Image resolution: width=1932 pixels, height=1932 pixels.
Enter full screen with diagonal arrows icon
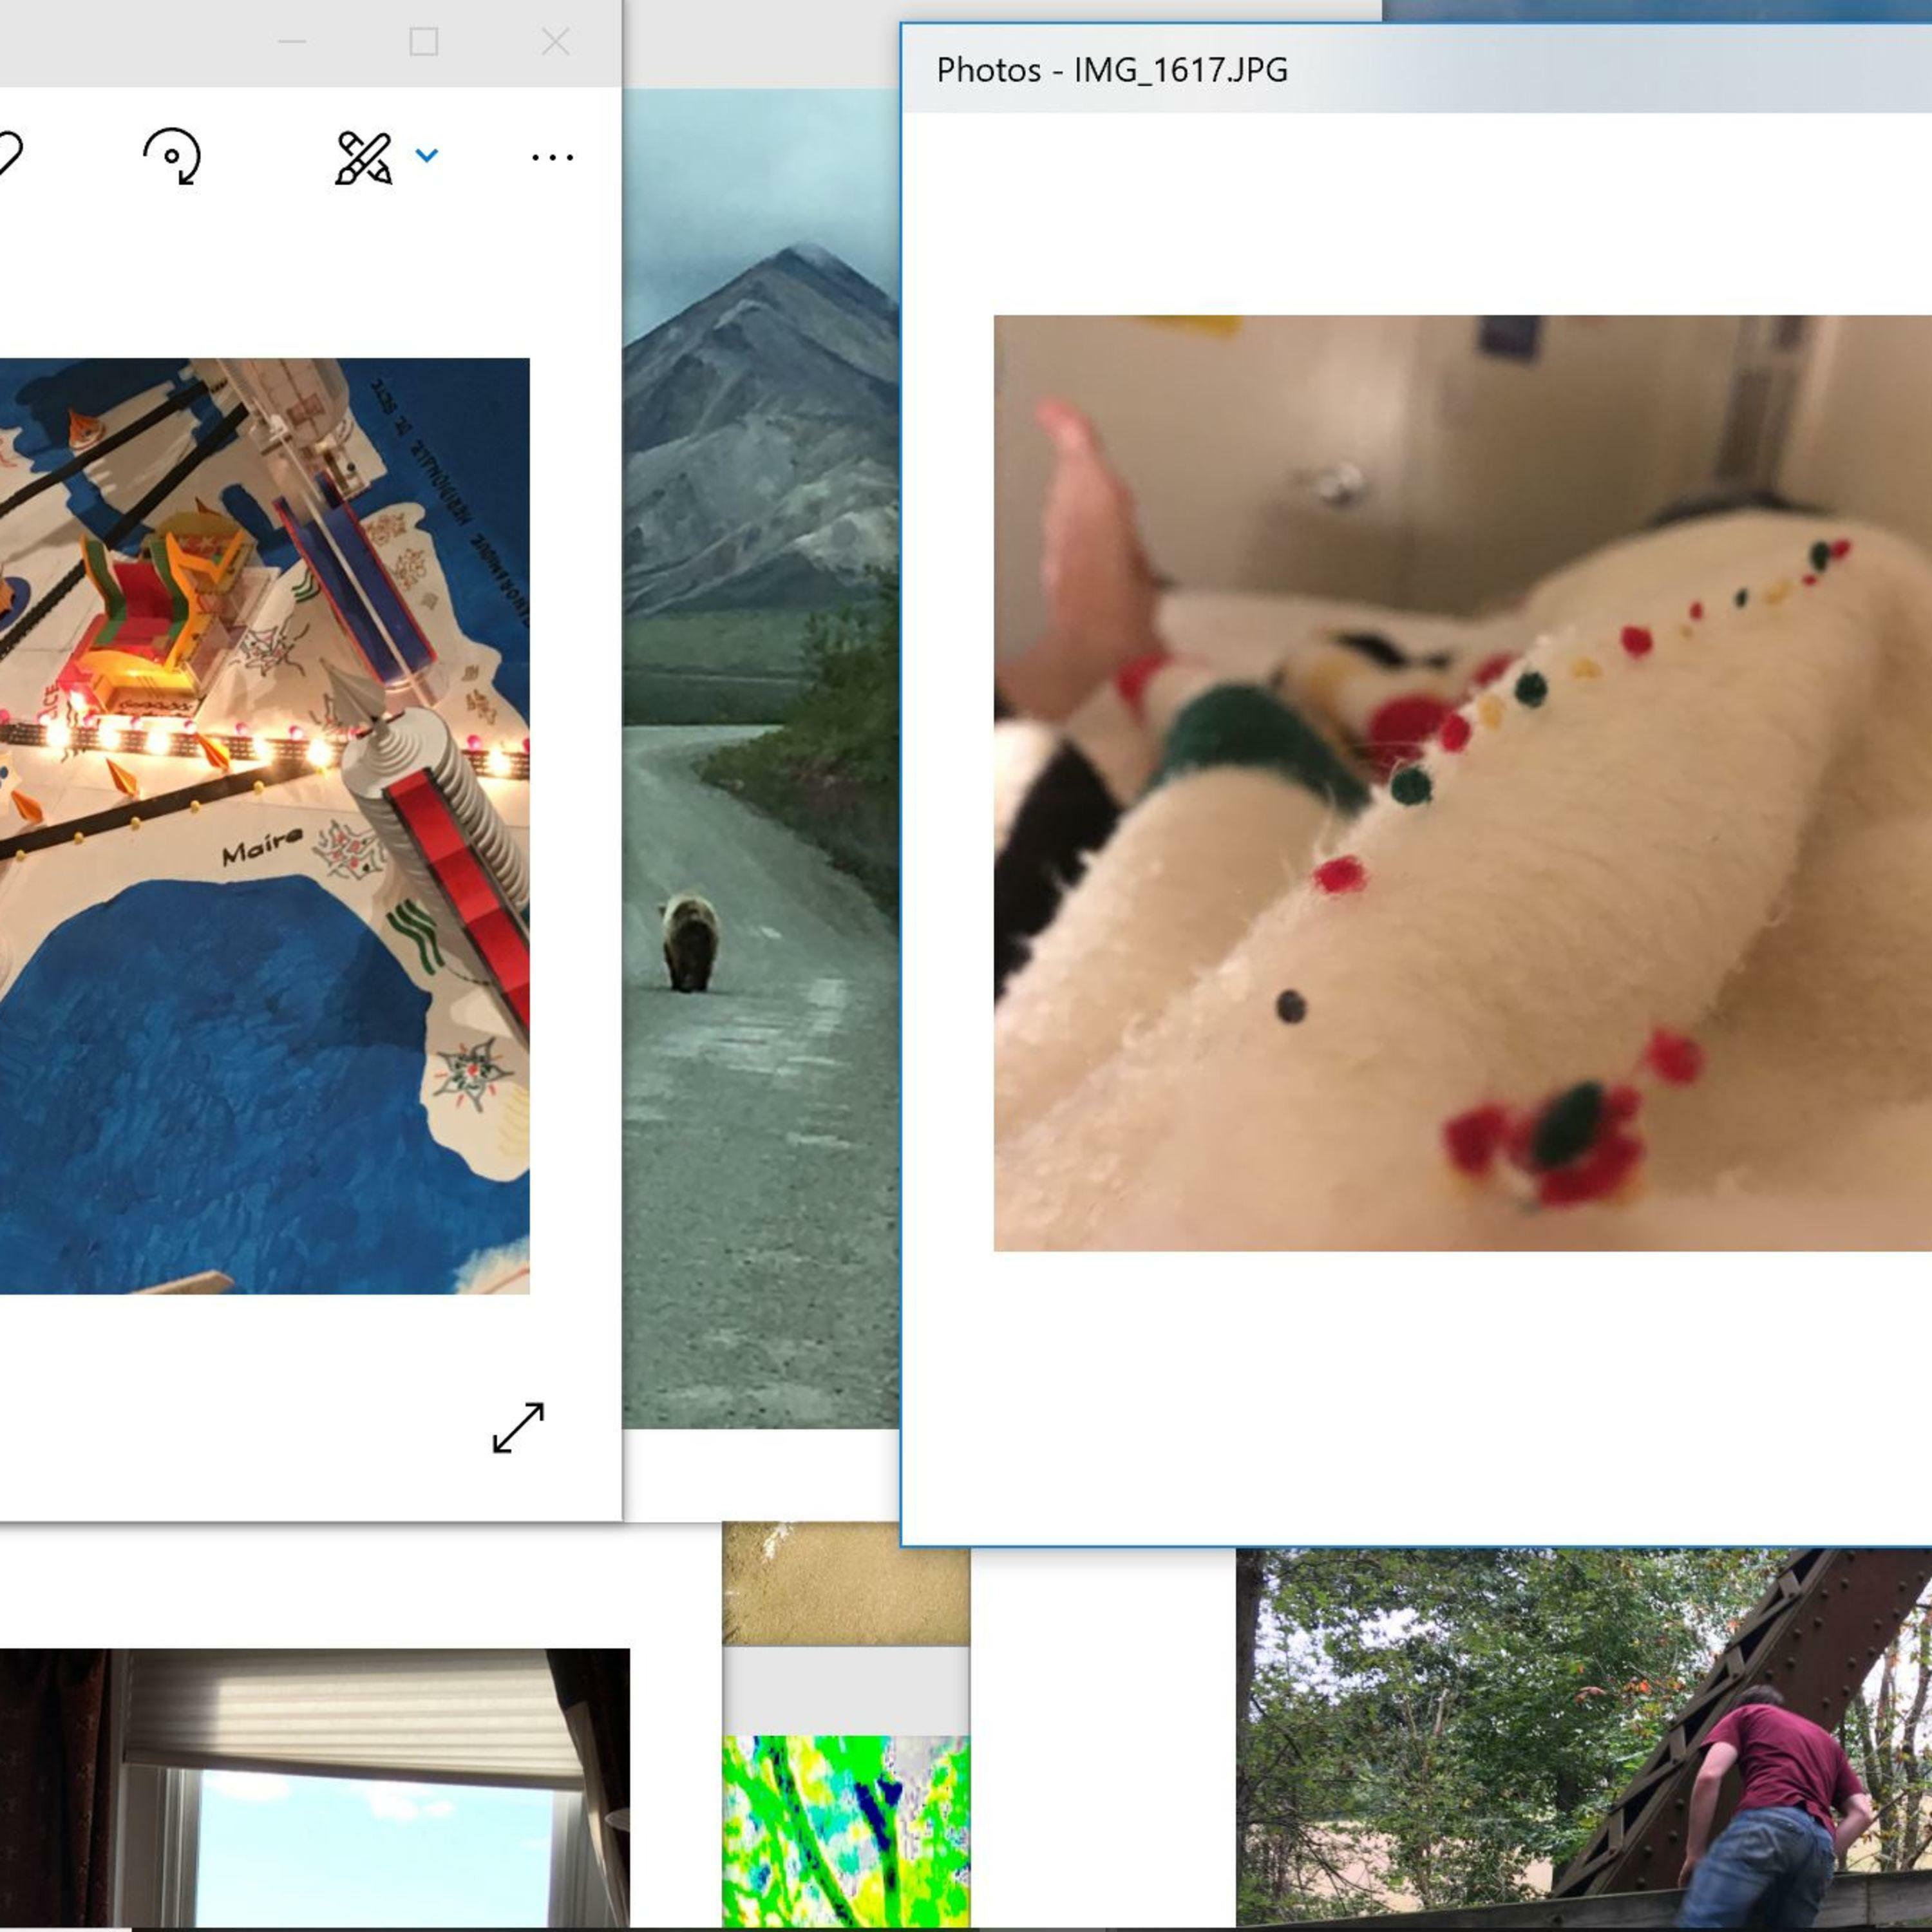click(x=518, y=1427)
